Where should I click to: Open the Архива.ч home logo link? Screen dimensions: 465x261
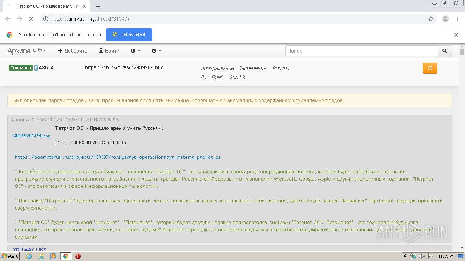point(27,51)
